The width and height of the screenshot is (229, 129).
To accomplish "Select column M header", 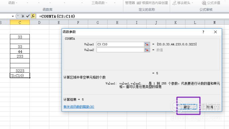I will coord(214,22).
